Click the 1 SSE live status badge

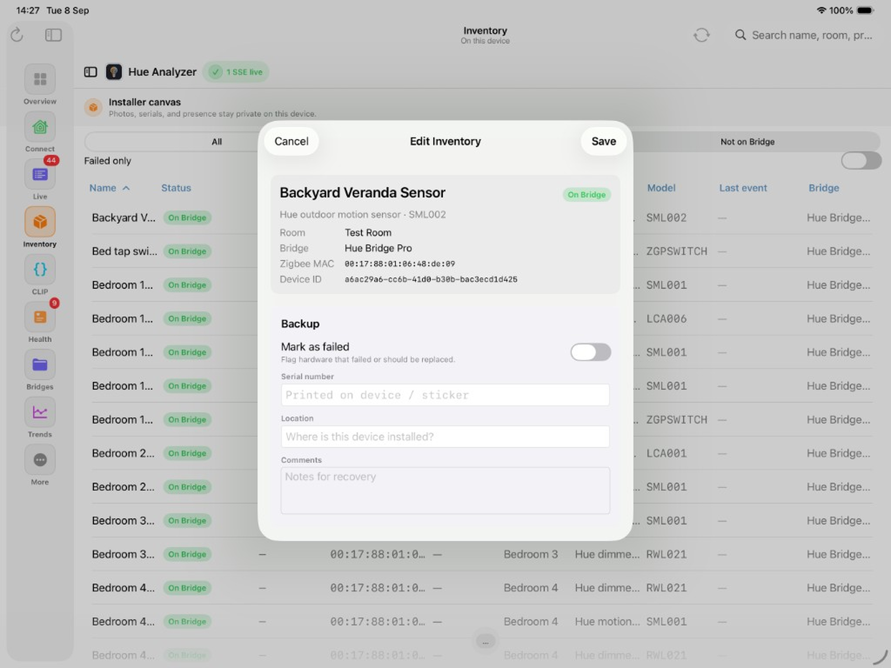coord(236,72)
